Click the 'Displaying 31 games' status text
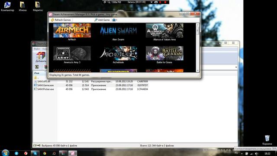 coord(69,75)
